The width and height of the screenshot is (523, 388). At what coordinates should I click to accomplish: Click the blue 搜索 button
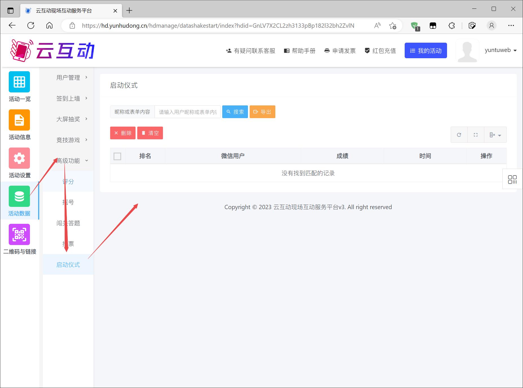pos(235,112)
